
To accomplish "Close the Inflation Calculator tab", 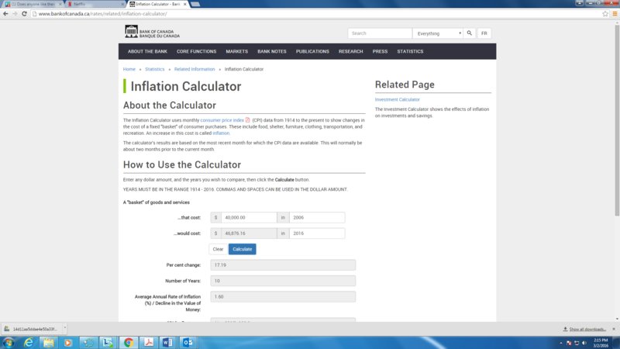I will [184, 4].
